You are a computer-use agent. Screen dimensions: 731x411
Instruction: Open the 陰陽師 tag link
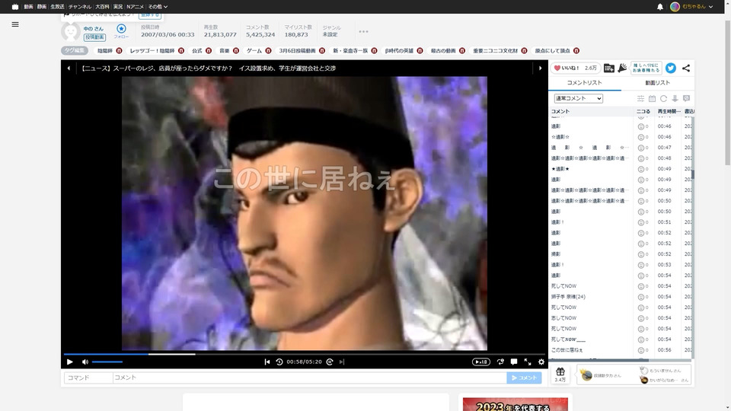click(x=105, y=50)
